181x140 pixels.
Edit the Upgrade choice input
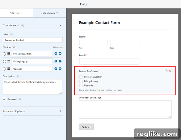[32, 69]
